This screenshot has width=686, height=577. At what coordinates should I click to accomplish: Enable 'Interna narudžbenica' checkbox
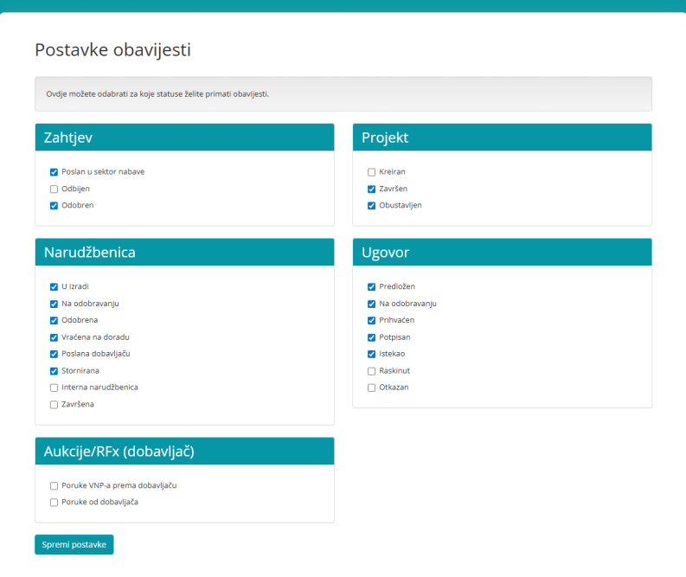[x=54, y=388]
